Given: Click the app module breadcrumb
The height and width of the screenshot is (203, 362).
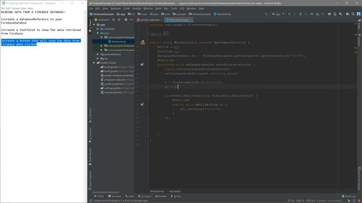Looking at the screenshot, I should pyautogui.click(x=120, y=14).
